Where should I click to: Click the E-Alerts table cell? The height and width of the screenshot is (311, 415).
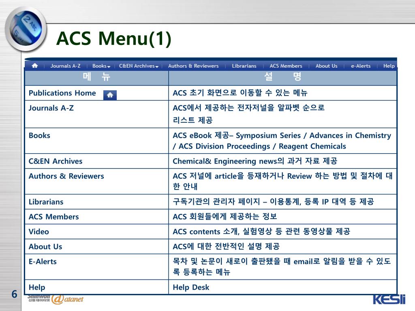point(96,267)
